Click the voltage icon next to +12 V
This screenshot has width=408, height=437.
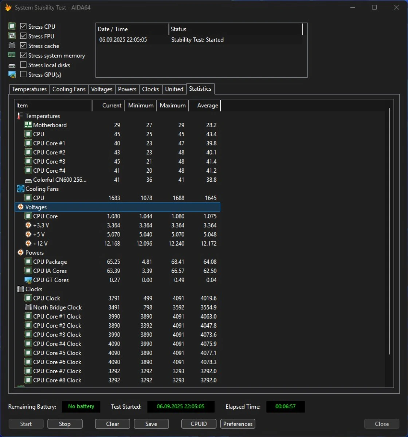pyautogui.click(x=28, y=243)
